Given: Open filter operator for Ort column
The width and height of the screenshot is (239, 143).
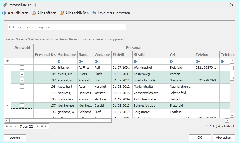Looking at the screenshot, I should 172,61.
